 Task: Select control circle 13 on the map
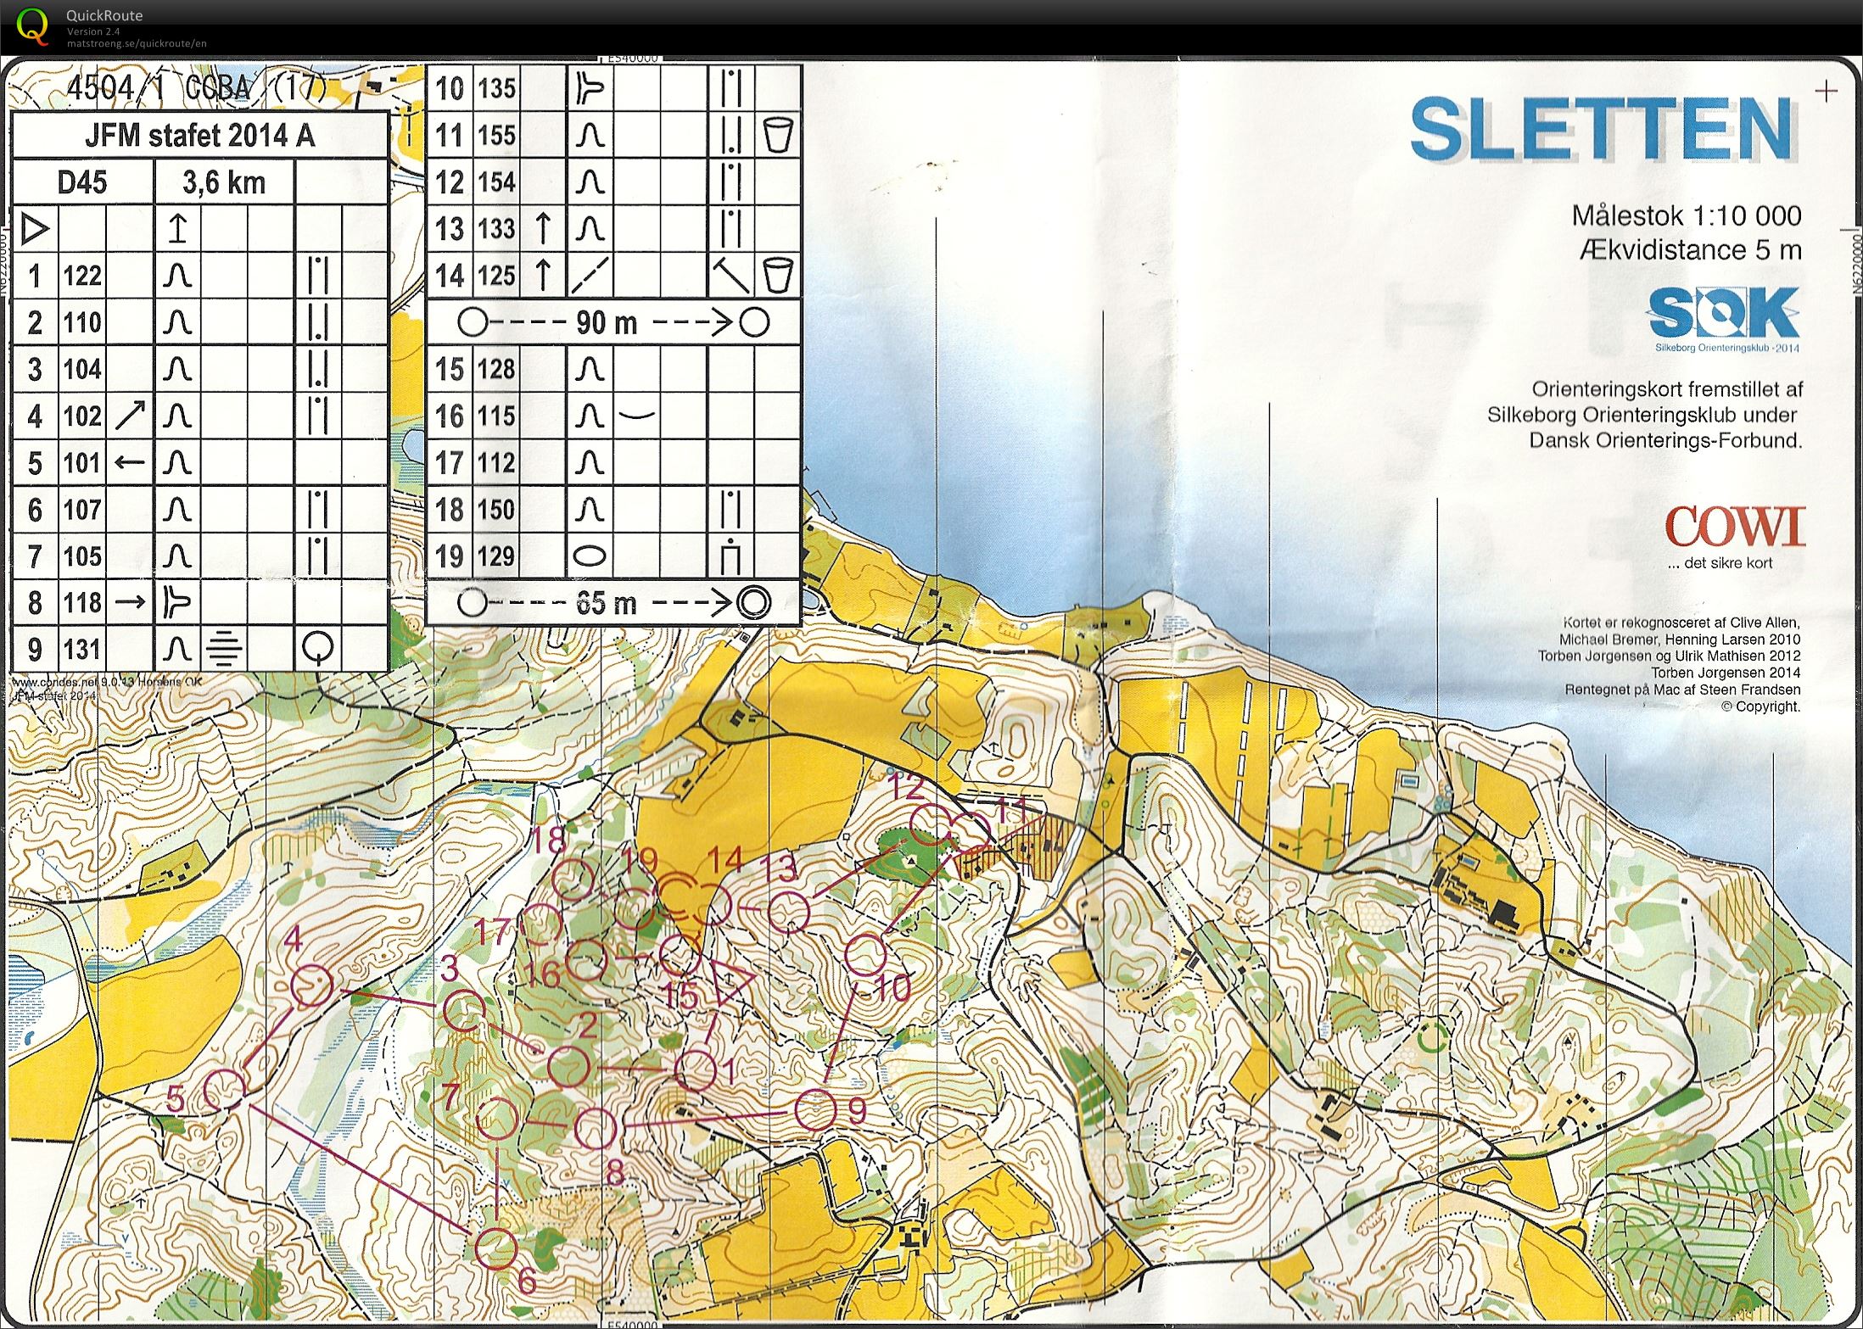[x=789, y=912]
